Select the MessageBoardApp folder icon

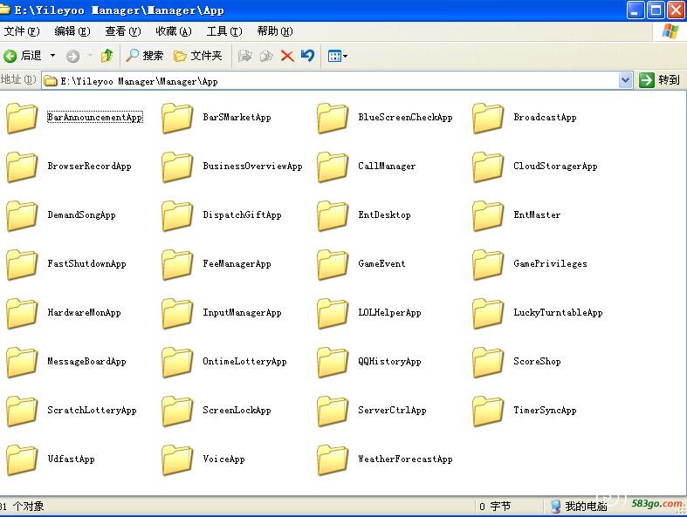[x=22, y=362]
